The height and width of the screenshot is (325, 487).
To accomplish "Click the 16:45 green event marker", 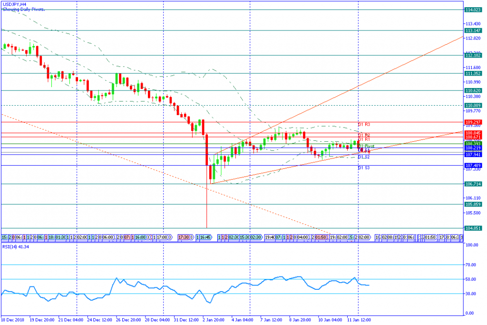I will (205, 237).
